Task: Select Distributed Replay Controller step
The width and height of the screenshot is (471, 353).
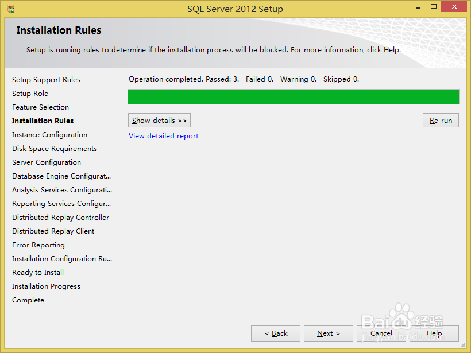Action: [x=60, y=217]
